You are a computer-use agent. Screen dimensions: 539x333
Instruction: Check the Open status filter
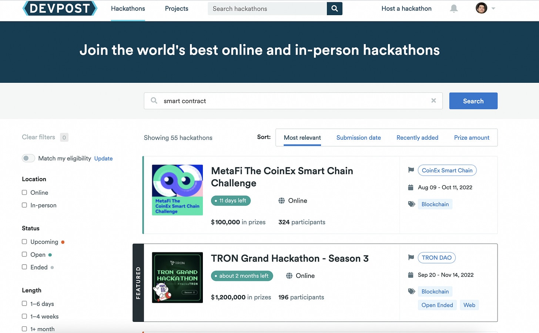click(x=24, y=254)
